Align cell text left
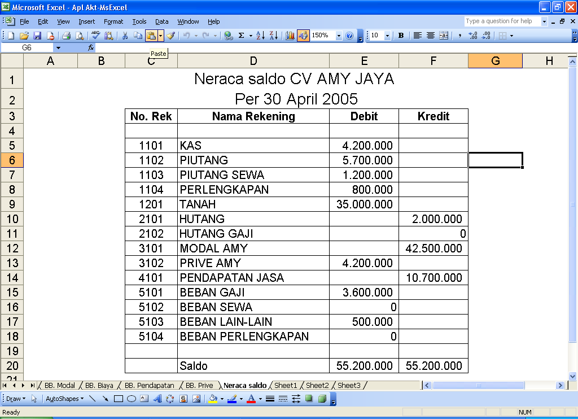The height and width of the screenshot is (419, 578). pos(417,36)
